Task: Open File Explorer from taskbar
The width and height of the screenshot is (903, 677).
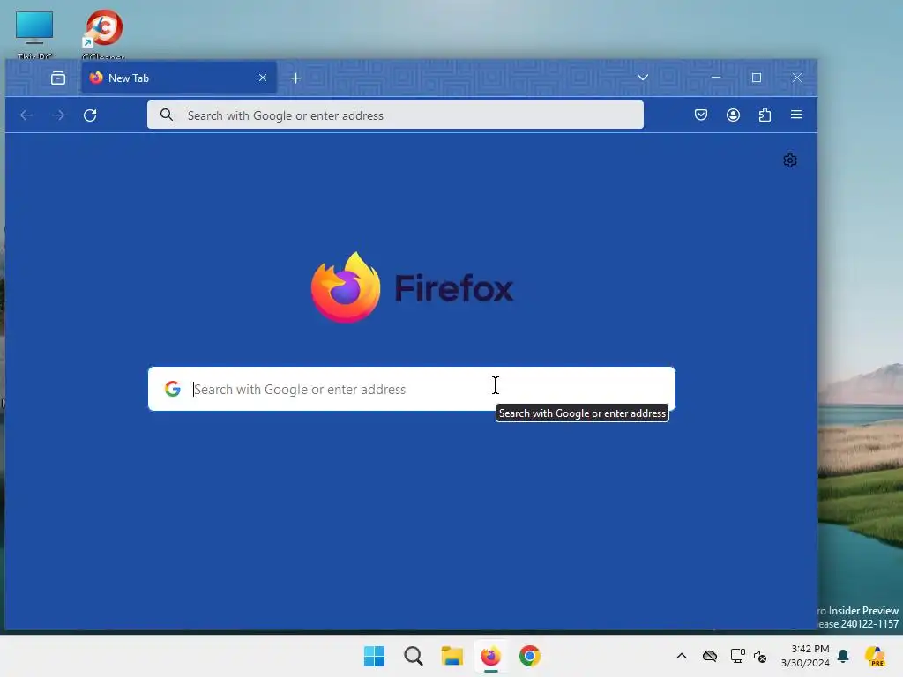Action: click(x=452, y=656)
